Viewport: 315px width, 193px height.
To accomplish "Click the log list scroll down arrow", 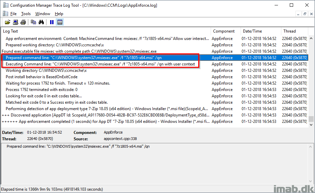I will [x=311, y=125].
